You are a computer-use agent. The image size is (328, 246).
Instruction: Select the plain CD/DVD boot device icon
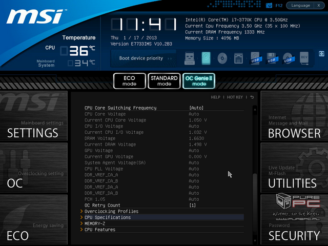point(222,58)
